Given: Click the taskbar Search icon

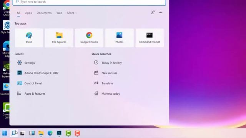Looking at the screenshot, I should click(x=14, y=133).
